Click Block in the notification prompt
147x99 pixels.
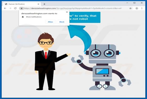coord(62,22)
